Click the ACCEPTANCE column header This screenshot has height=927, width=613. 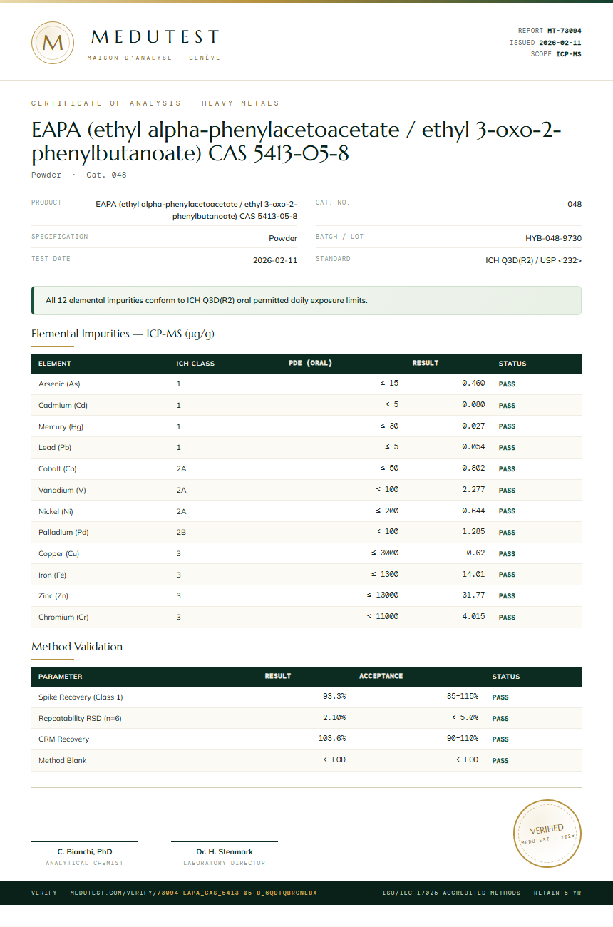point(381,676)
